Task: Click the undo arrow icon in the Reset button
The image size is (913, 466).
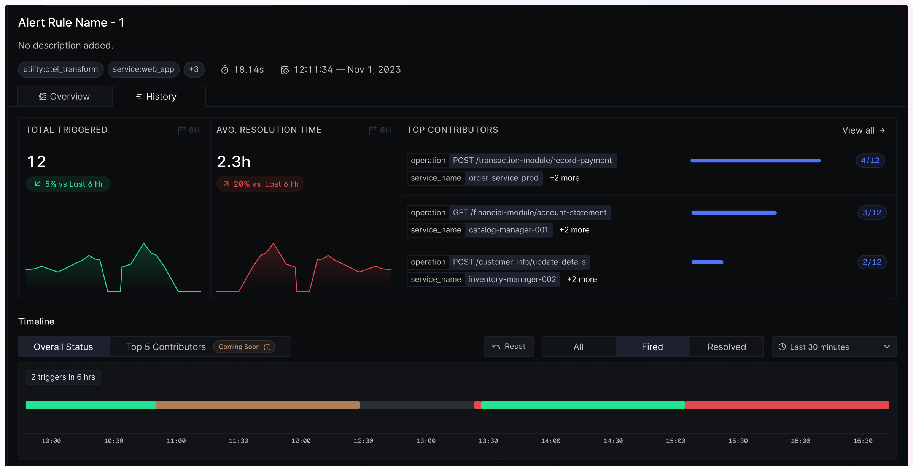Action: click(496, 347)
